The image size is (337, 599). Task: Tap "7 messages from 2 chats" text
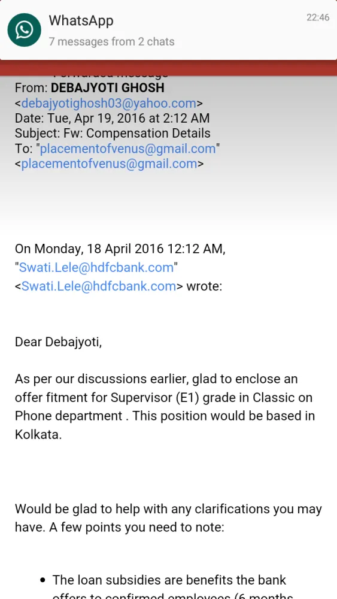[111, 41]
